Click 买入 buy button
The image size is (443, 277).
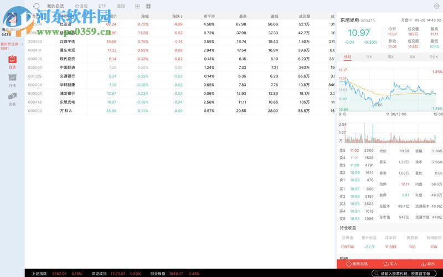pos(390,264)
